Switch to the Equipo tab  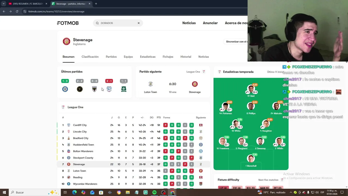pyautogui.click(x=128, y=57)
